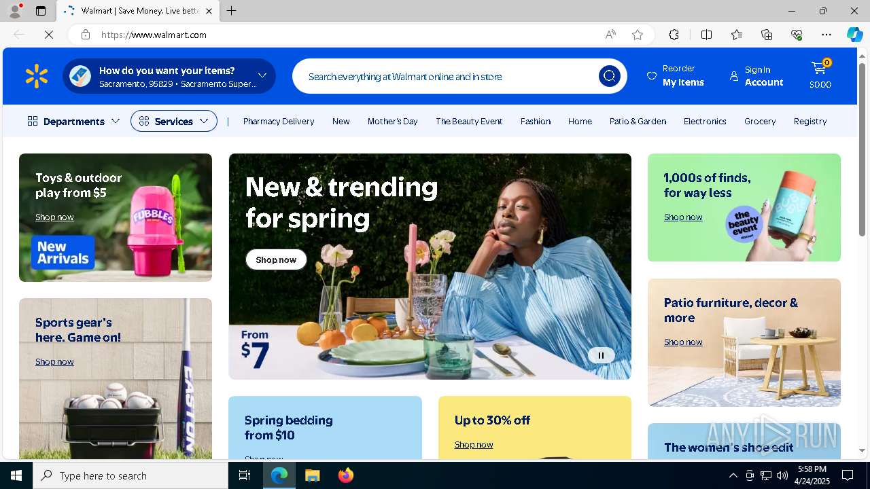Add page to favorites star icon
This screenshot has height=489, width=870.
tap(638, 35)
